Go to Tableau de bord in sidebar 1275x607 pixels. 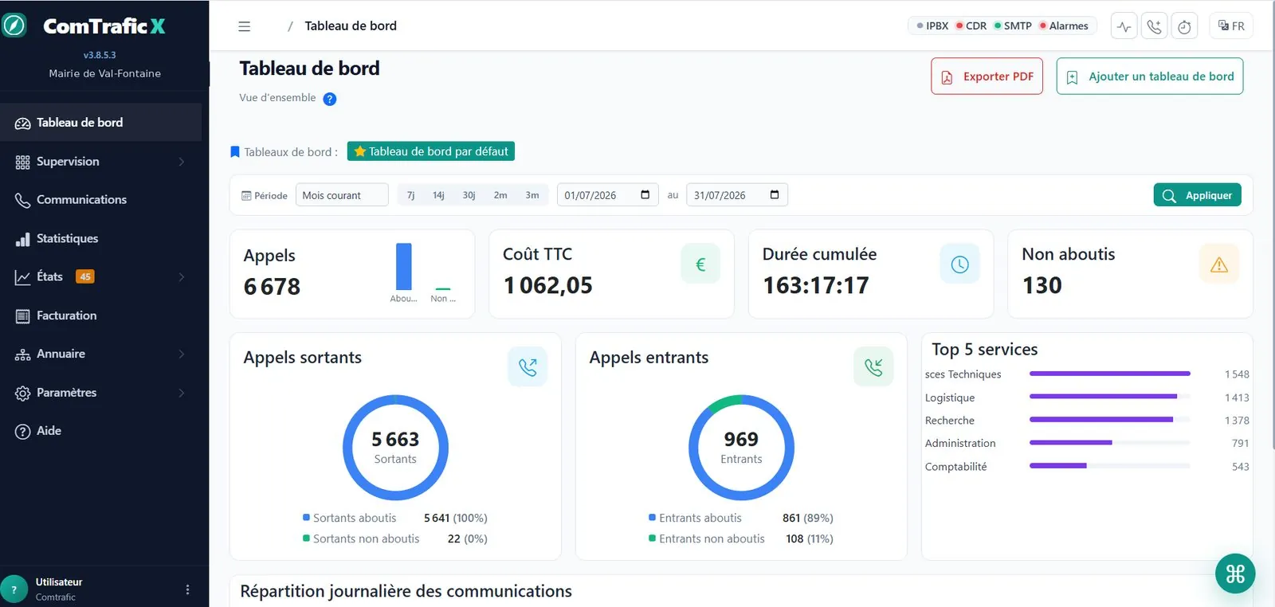click(x=100, y=123)
